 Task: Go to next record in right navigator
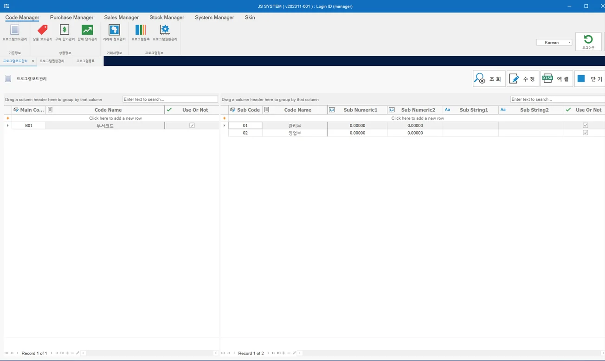tap(268, 353)
